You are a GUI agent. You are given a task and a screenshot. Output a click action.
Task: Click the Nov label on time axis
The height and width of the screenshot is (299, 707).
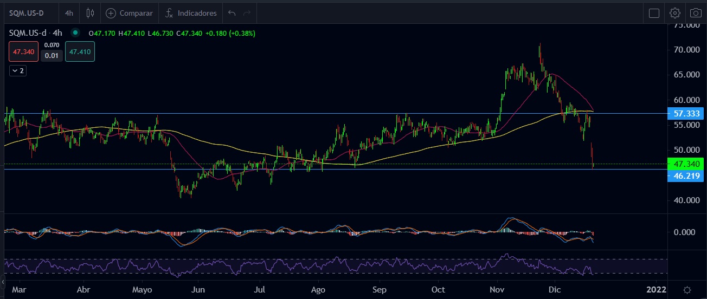[x=497, y=290]
